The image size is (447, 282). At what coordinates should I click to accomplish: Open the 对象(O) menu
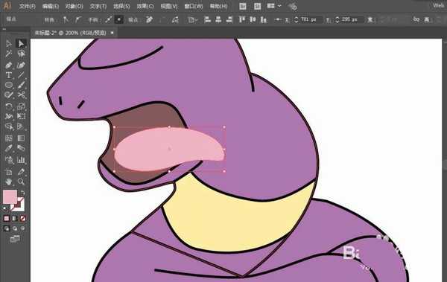pos(74,6)
